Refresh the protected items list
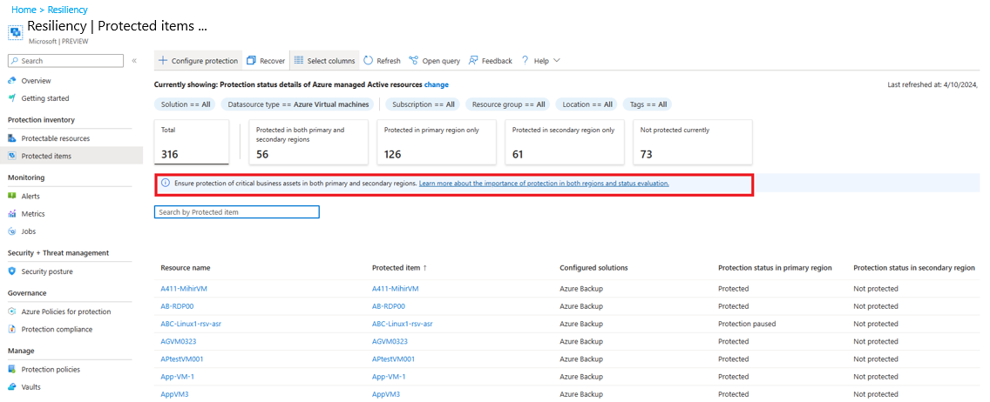Viewport: 990px width, 402px height. [x=382, y=61]
